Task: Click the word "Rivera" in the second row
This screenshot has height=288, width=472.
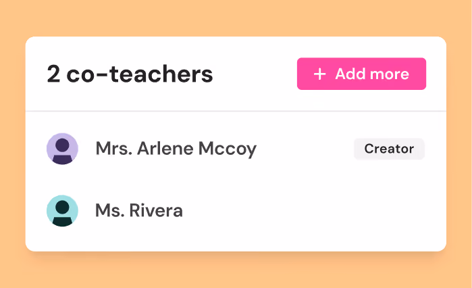Action: tap(156, 210)
